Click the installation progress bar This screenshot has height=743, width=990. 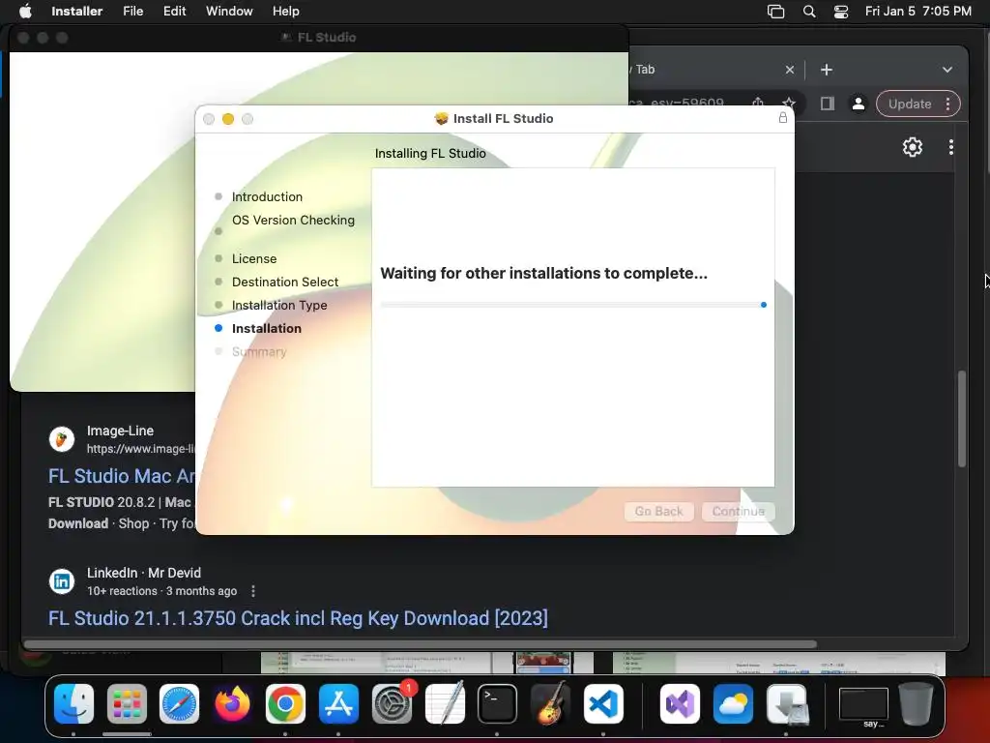tap(573, 305)
